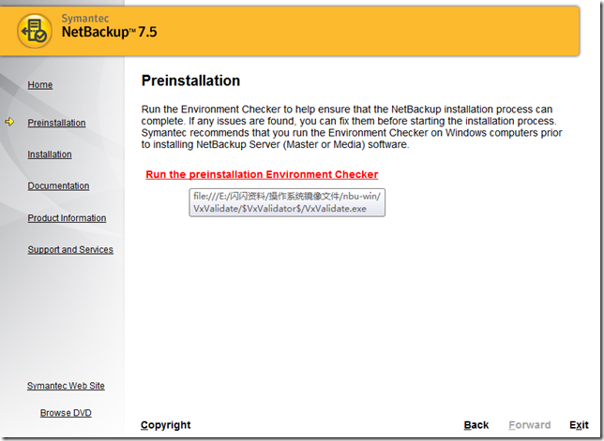Open Support and Services link

[70, 250]
